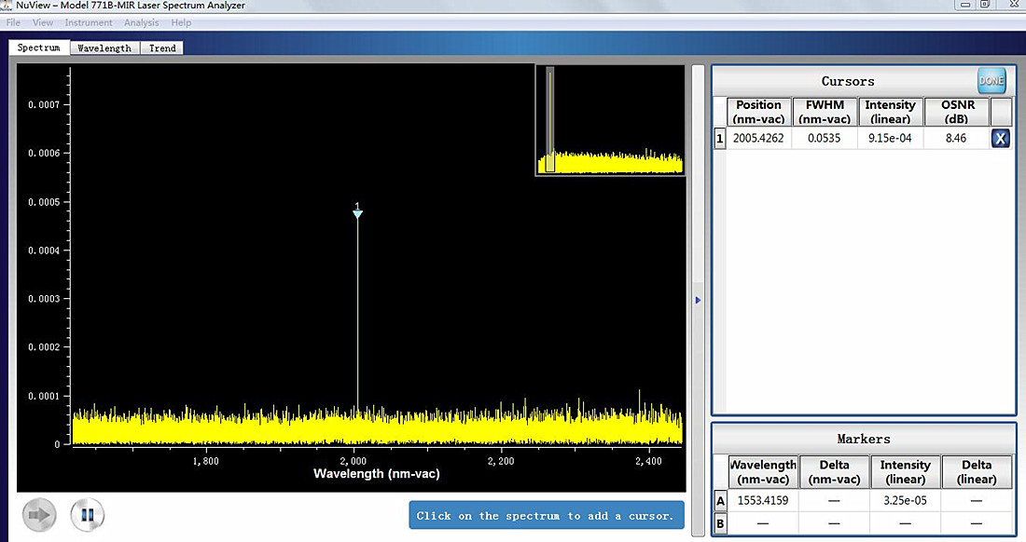Click the vertical splitter bar beside spectrum
Image resolution: width=1026 pixels, height=542 pixels.
698,186
